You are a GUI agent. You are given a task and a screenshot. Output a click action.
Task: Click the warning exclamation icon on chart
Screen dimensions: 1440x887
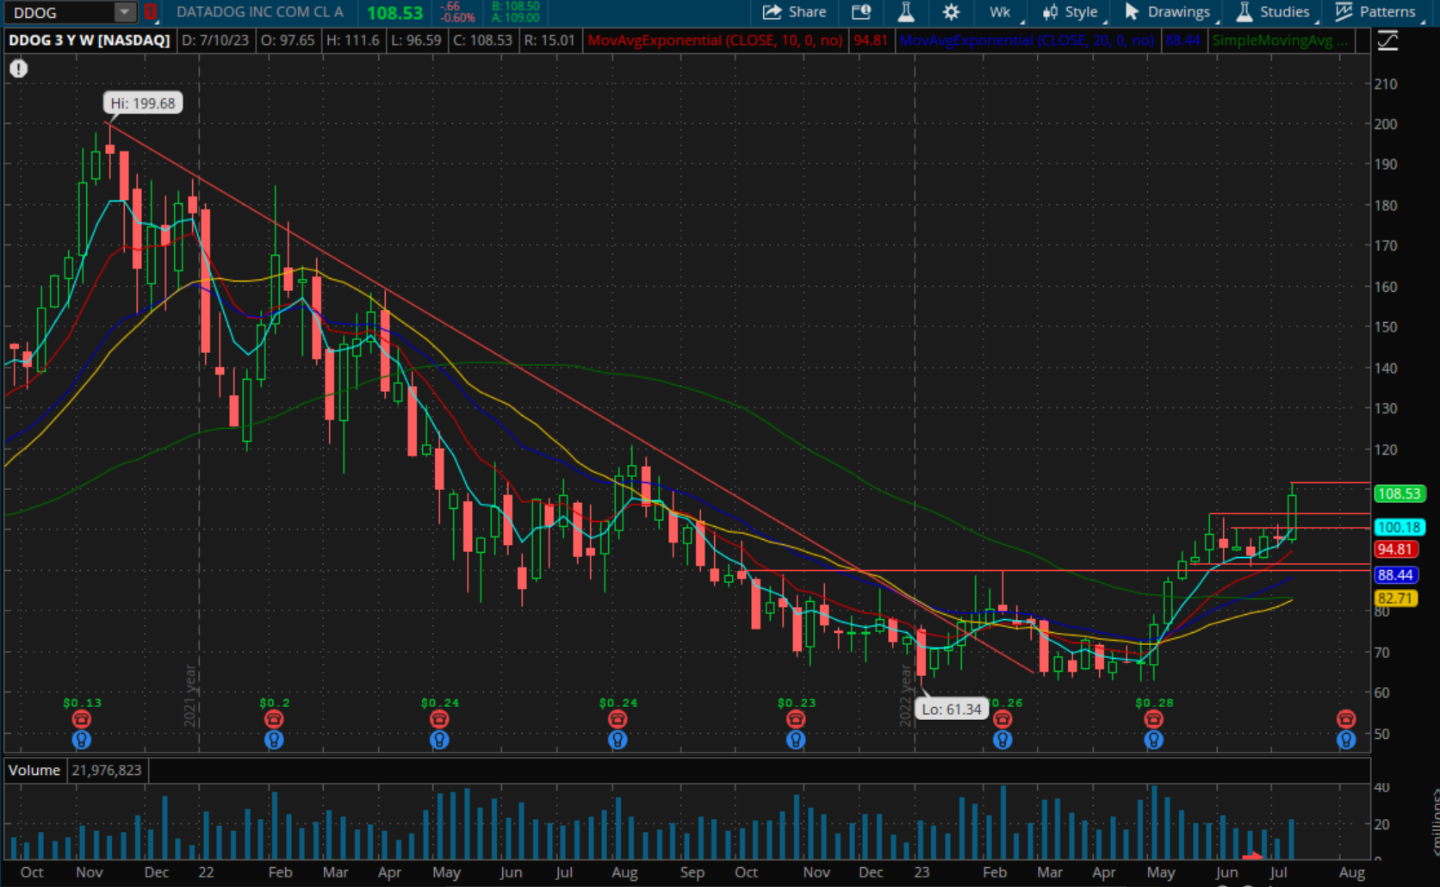(19, 69)
